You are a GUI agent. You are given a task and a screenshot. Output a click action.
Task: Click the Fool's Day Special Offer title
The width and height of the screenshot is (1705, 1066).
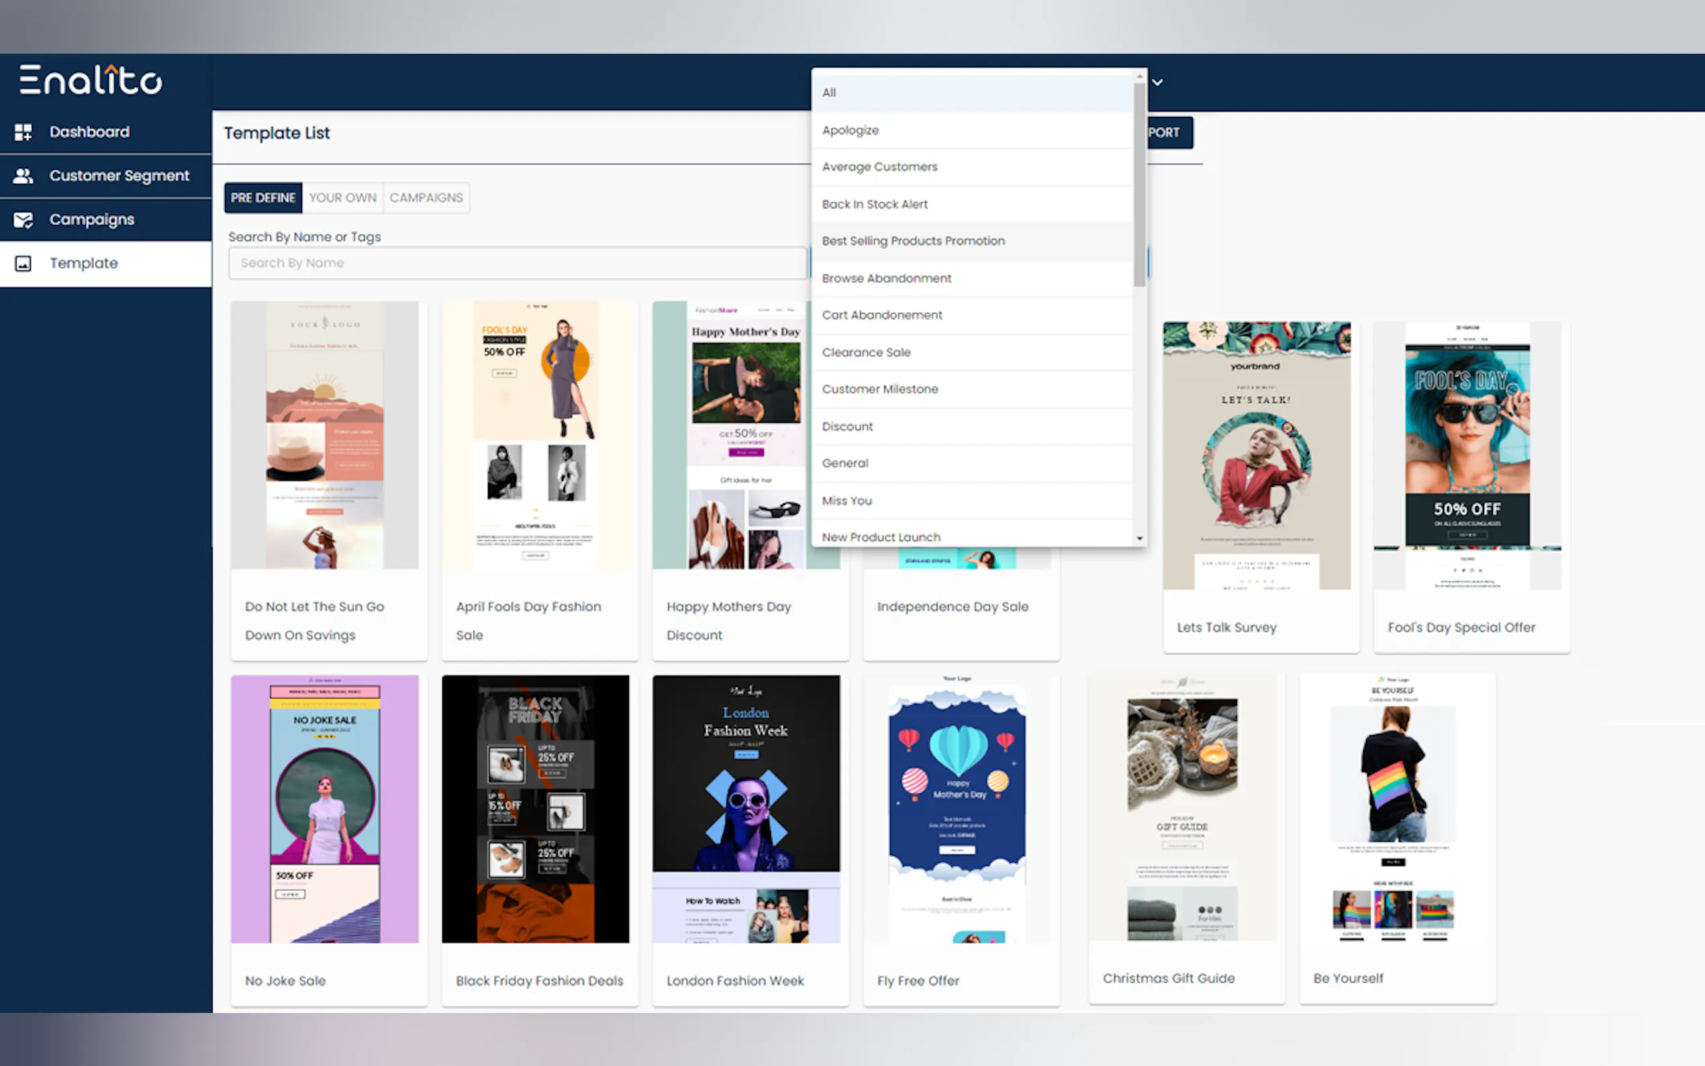pyautogui.click(x=1462, y=628)
